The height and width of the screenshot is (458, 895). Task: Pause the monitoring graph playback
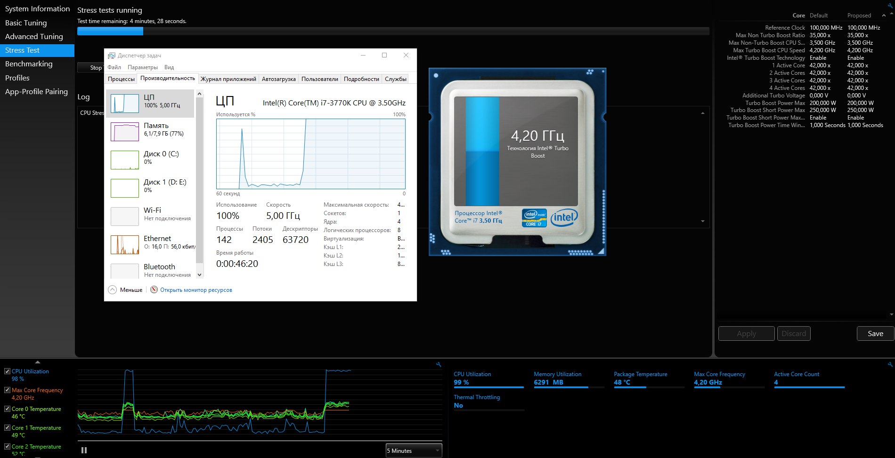pos(84,450)
